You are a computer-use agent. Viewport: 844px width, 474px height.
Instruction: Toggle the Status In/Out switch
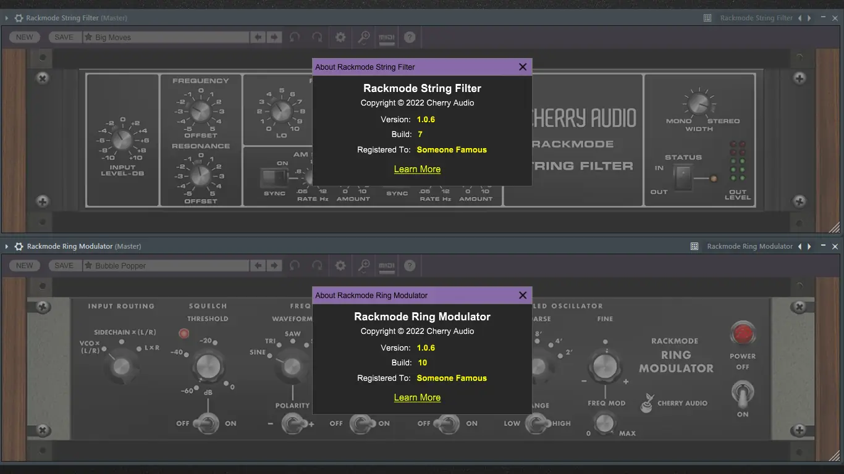(683, 178)
